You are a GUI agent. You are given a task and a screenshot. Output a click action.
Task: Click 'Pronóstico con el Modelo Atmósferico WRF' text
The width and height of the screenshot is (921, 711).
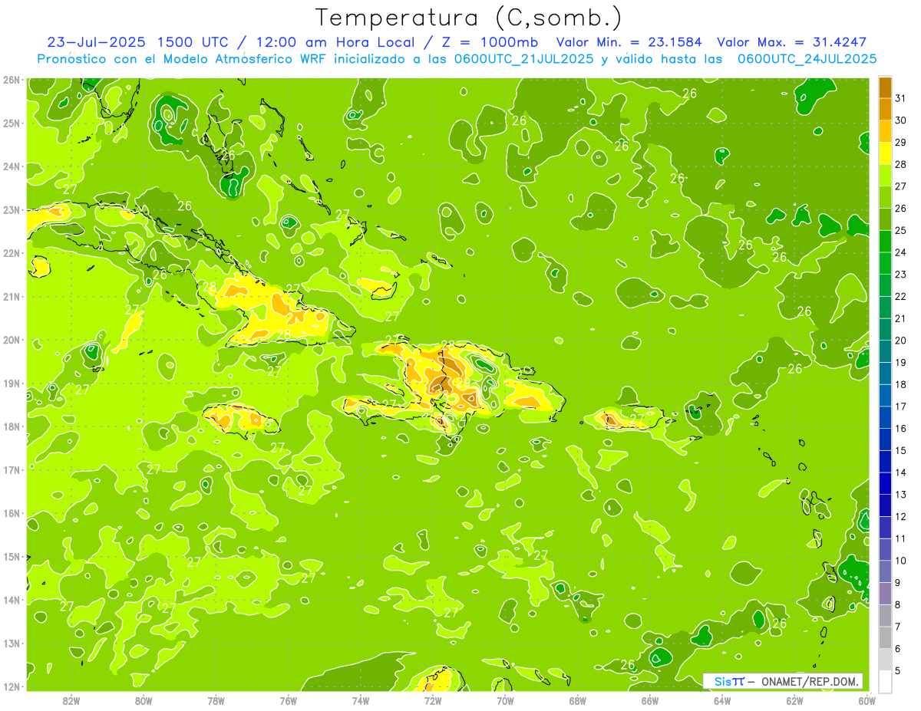point(181,59)
